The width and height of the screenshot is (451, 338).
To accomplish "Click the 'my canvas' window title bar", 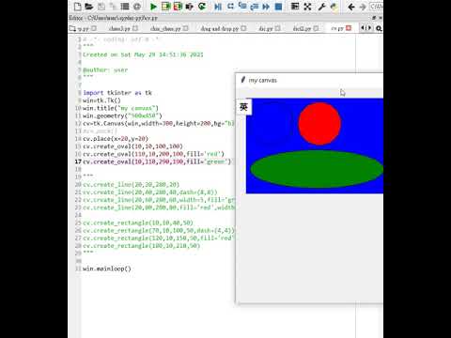I will [309, 80].
